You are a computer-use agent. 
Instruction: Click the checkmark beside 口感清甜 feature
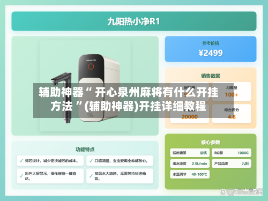[91, 161]
